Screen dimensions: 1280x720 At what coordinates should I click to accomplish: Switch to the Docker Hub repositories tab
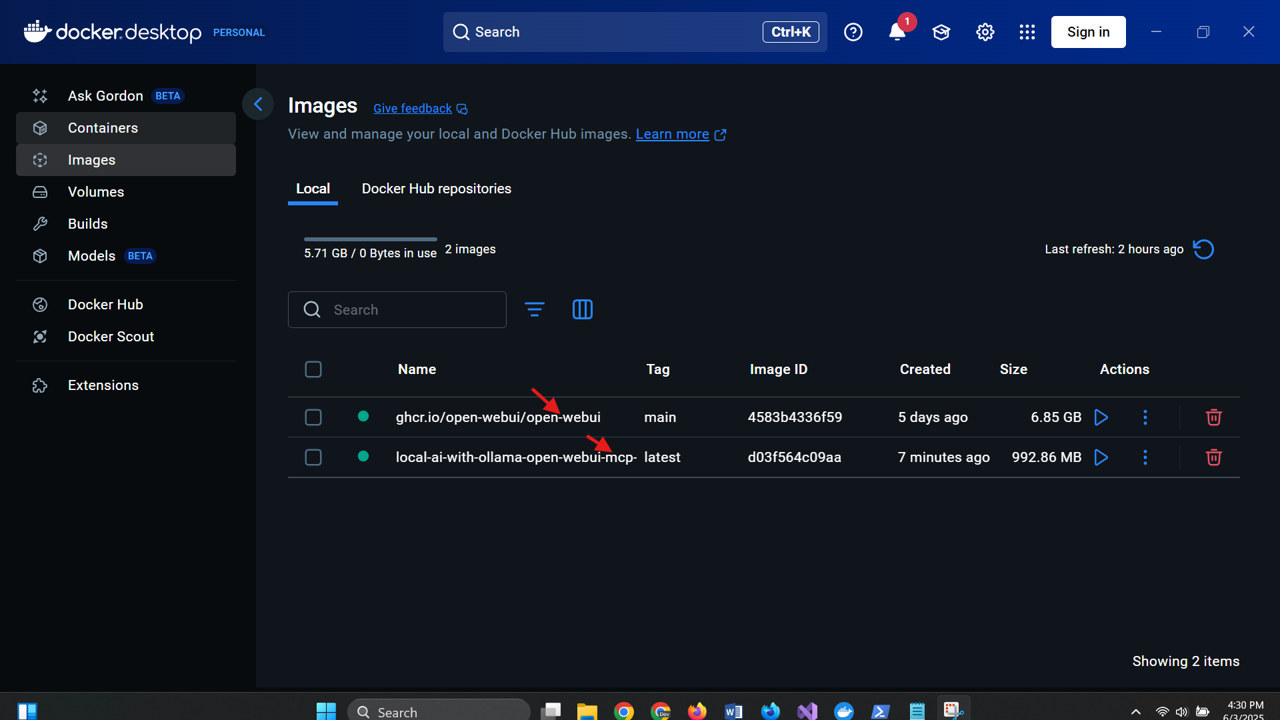pyautogui.click(x=436, y=189)
